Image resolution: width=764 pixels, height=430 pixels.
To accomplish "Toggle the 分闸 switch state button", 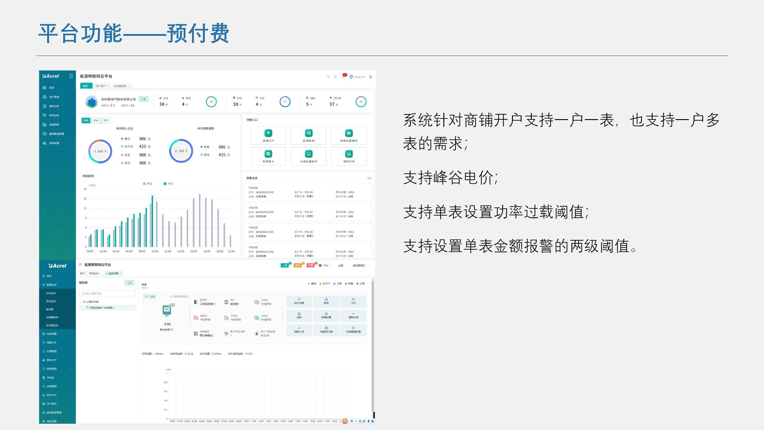I will tap(150, 297).
